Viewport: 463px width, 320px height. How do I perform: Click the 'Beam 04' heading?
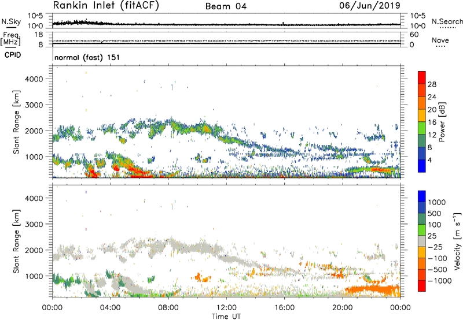(226, 6)
